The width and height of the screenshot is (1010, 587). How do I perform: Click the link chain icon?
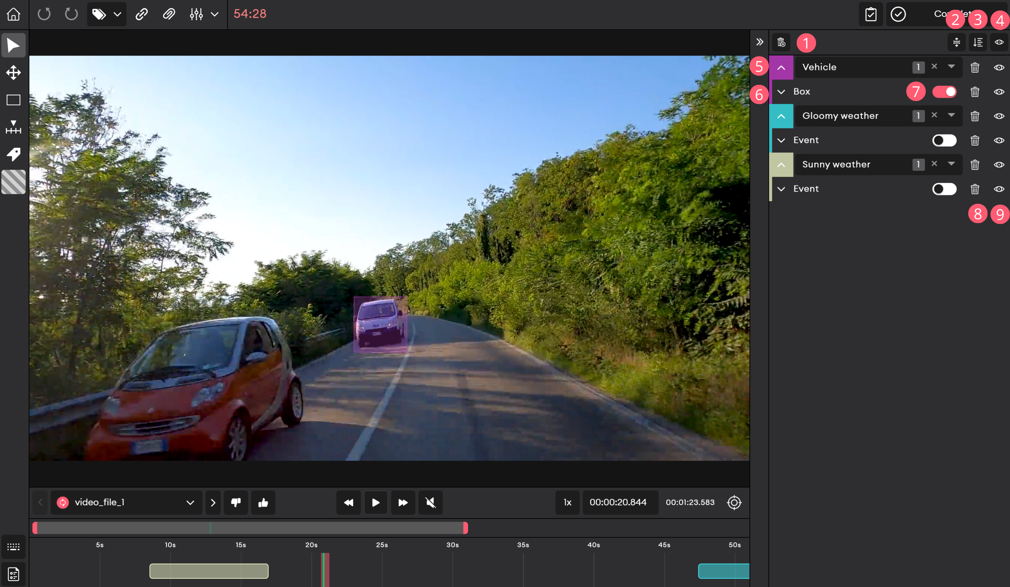141,14
